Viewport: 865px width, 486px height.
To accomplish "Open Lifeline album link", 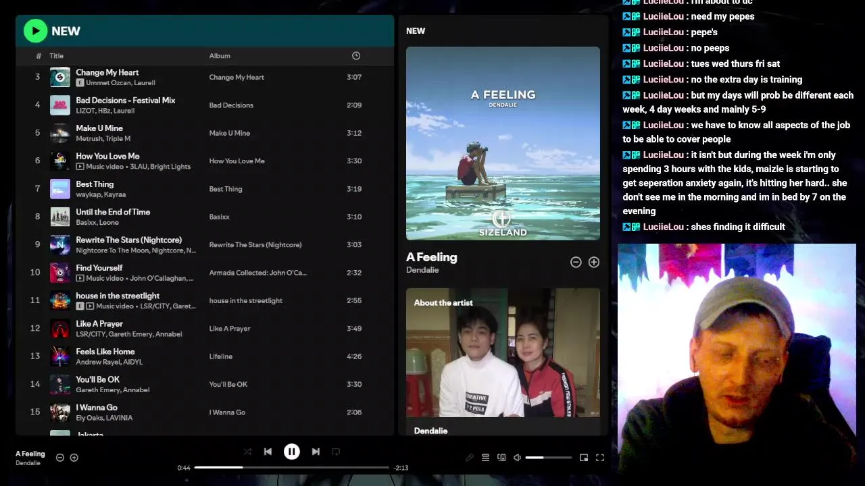I will point(221,356).
